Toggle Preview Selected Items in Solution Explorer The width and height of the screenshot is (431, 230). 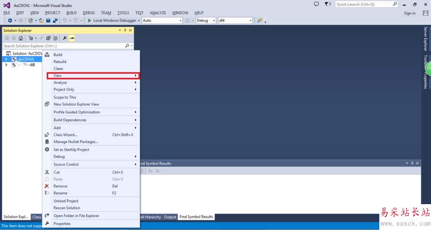72,38
